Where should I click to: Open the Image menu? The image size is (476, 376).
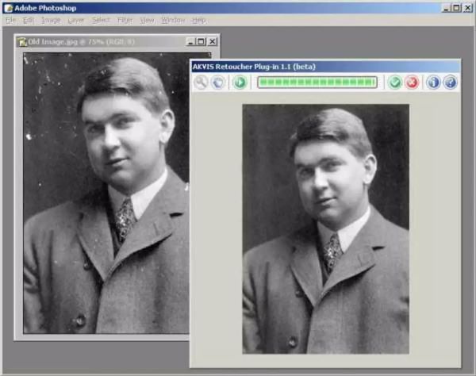point(51,20)
